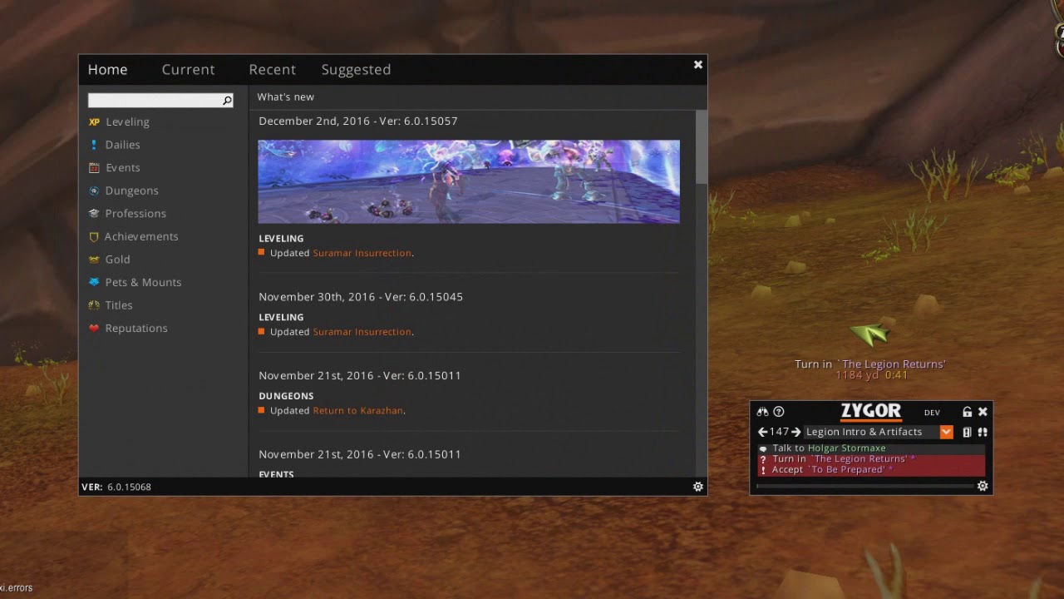This screenshot has width=1064, height=599.
Task: Close the Zygor viewer with X
Action: 983,412
